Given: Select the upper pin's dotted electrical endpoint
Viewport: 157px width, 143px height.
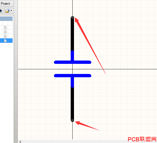Looking at the screenshot, I should click(x=72, y=18).
